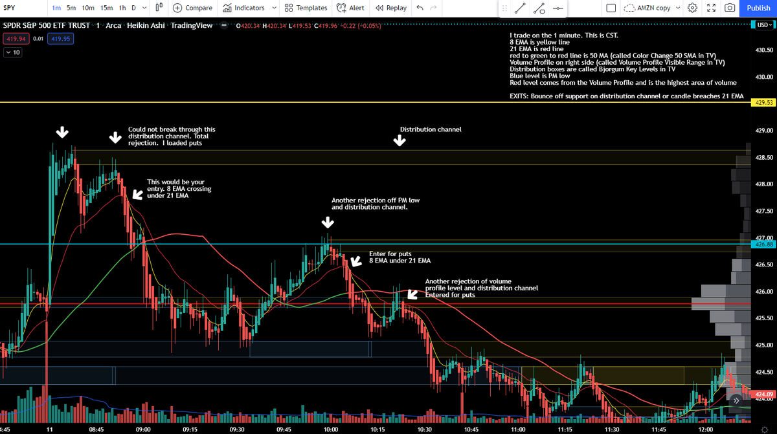777x434 pixels.
Task: Open the USD currency dropdown
Action: [x=763, y=25]
